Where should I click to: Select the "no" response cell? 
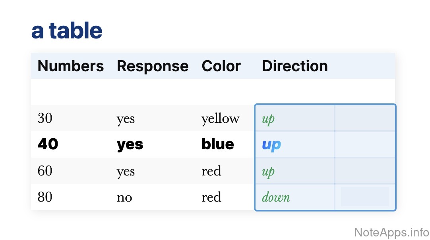[124, 197]
